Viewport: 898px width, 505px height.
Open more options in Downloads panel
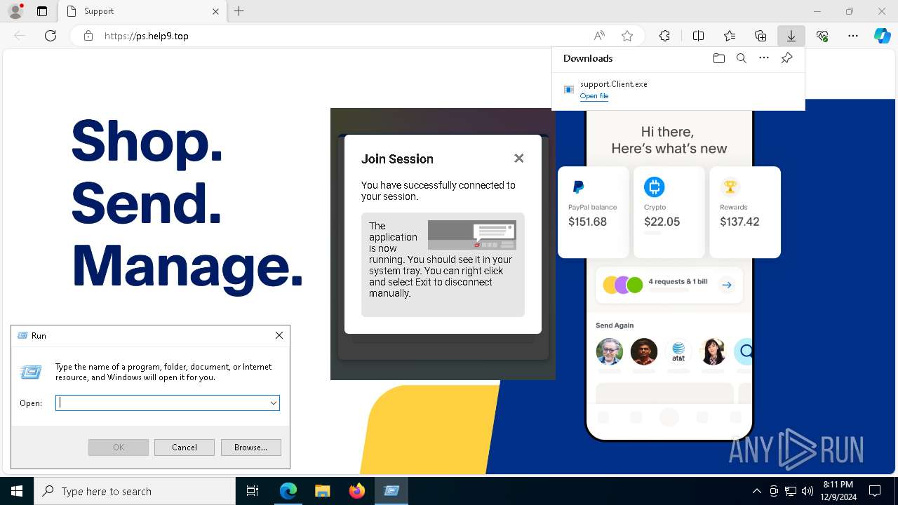click(x=764, y=58)
